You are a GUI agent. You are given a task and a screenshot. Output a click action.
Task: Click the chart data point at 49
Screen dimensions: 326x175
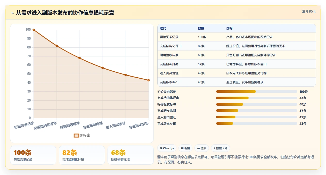pyautogui.click(x=126, y=75)
